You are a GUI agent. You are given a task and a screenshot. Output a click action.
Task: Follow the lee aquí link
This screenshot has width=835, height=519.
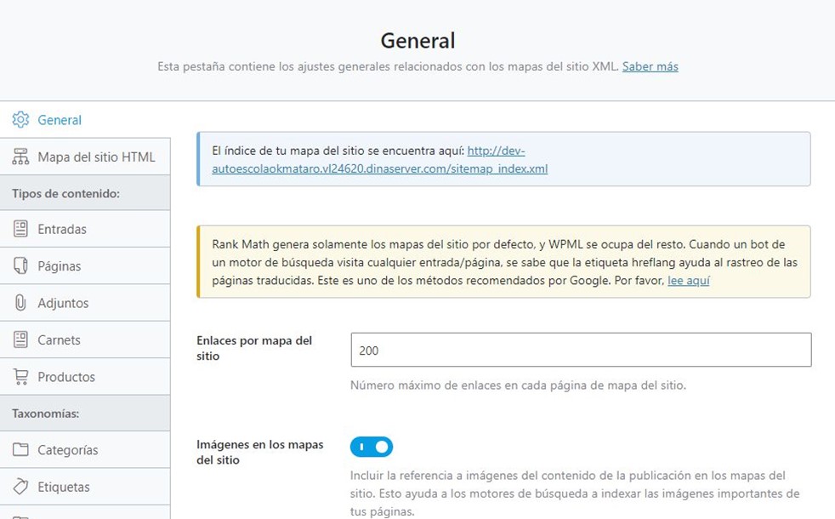pyautogui.click(x=688, y=280)
